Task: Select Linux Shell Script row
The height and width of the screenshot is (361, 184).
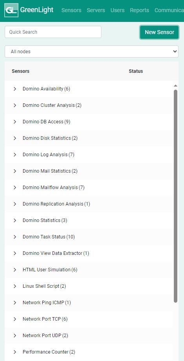Action: pos(88,286)
